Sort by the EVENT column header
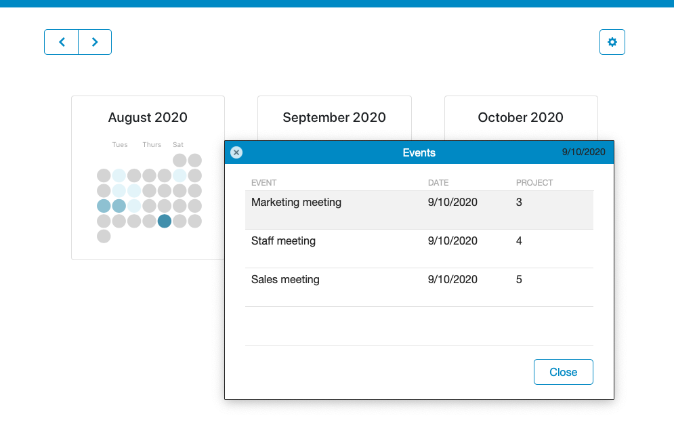674x439 pixels. (264, 183)
